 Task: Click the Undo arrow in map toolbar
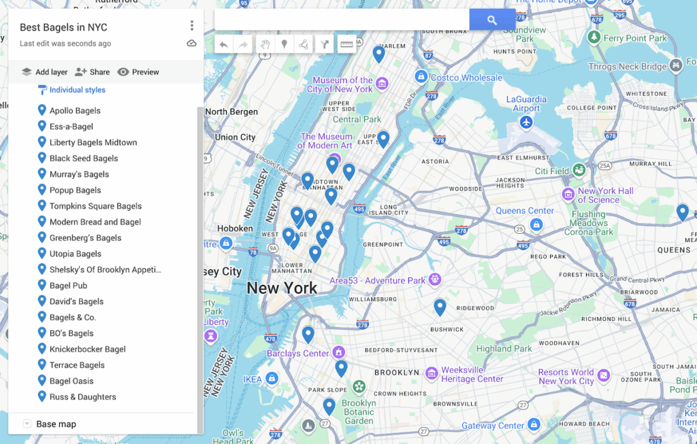(x=223, y=44)
